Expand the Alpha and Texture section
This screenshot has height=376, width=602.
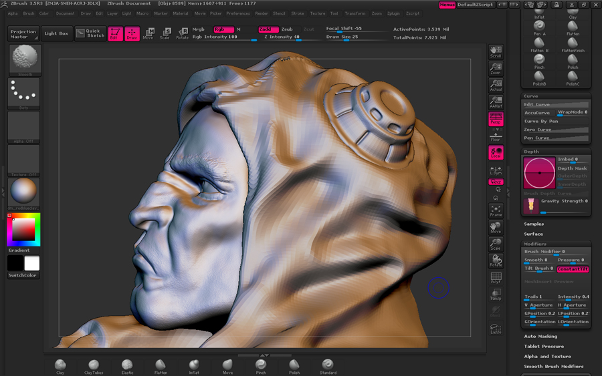click(x=547, y=356)
